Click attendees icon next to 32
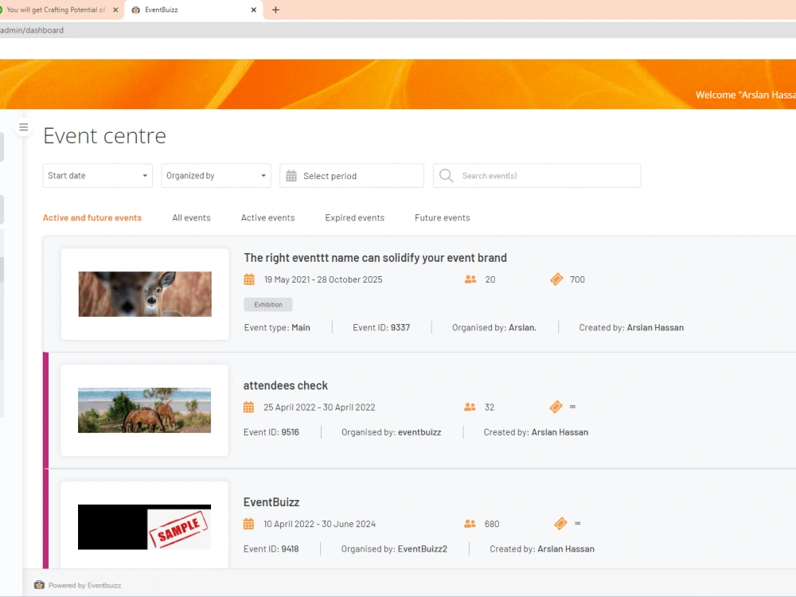The width and height of the screenshot is (796, 597). click(x=470, y=407)
